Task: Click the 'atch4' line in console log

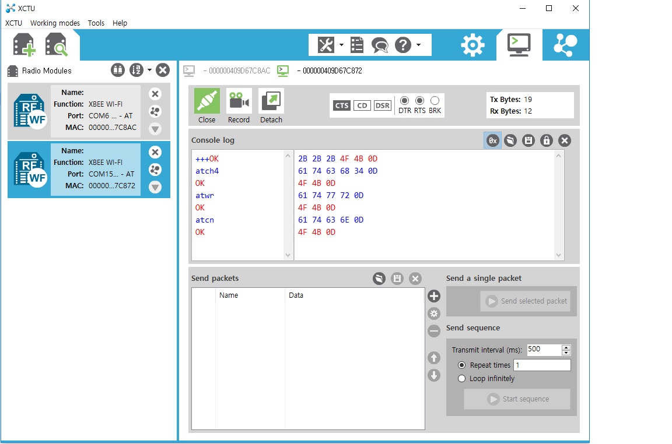Action: (x=207, y=171)
